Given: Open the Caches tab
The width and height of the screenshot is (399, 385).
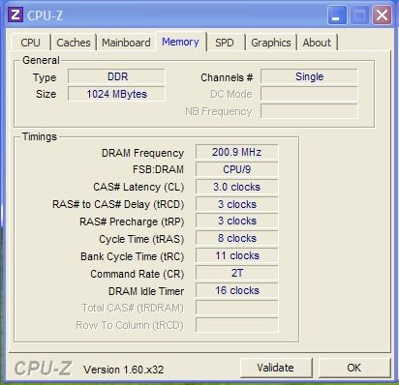Looking at the screenshot, I should click(74, 43).
